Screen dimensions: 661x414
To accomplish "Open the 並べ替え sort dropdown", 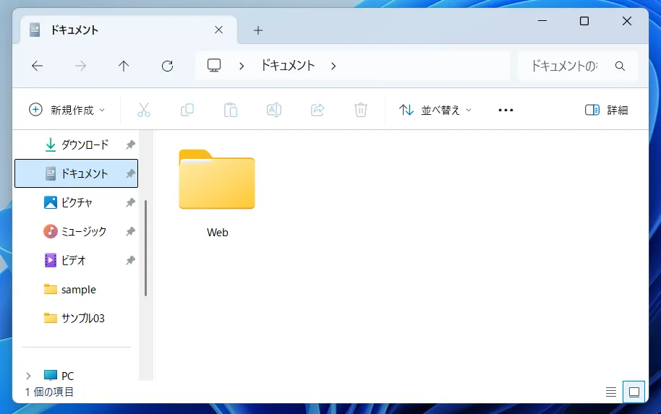I will [435, 110].
